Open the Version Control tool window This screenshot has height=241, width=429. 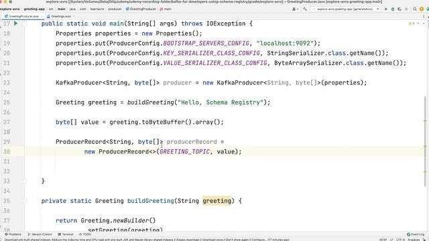pos(40,234)
